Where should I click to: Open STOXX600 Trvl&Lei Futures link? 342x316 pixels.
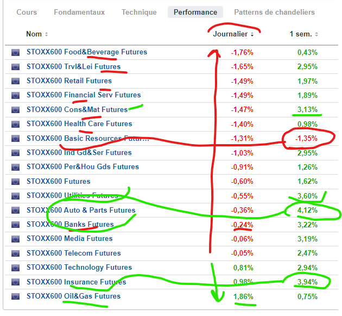pos(73,66)
